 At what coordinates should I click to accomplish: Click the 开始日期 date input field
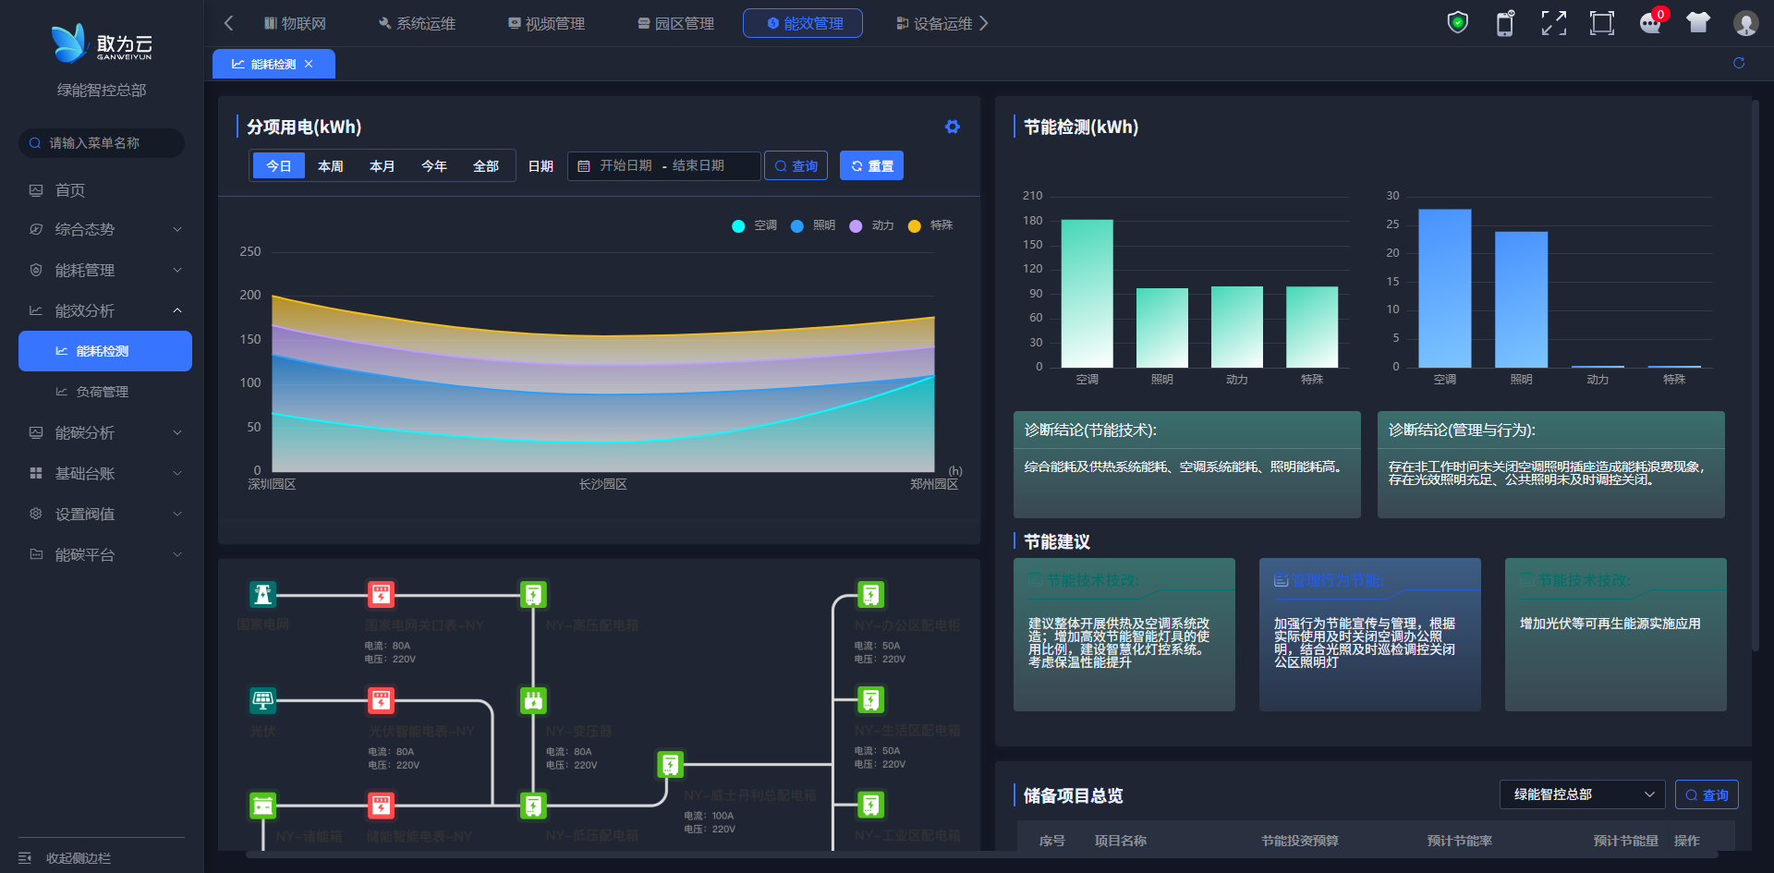(626, 166)
